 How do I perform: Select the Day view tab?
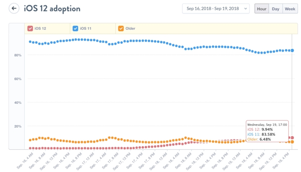tap(276, 9)
